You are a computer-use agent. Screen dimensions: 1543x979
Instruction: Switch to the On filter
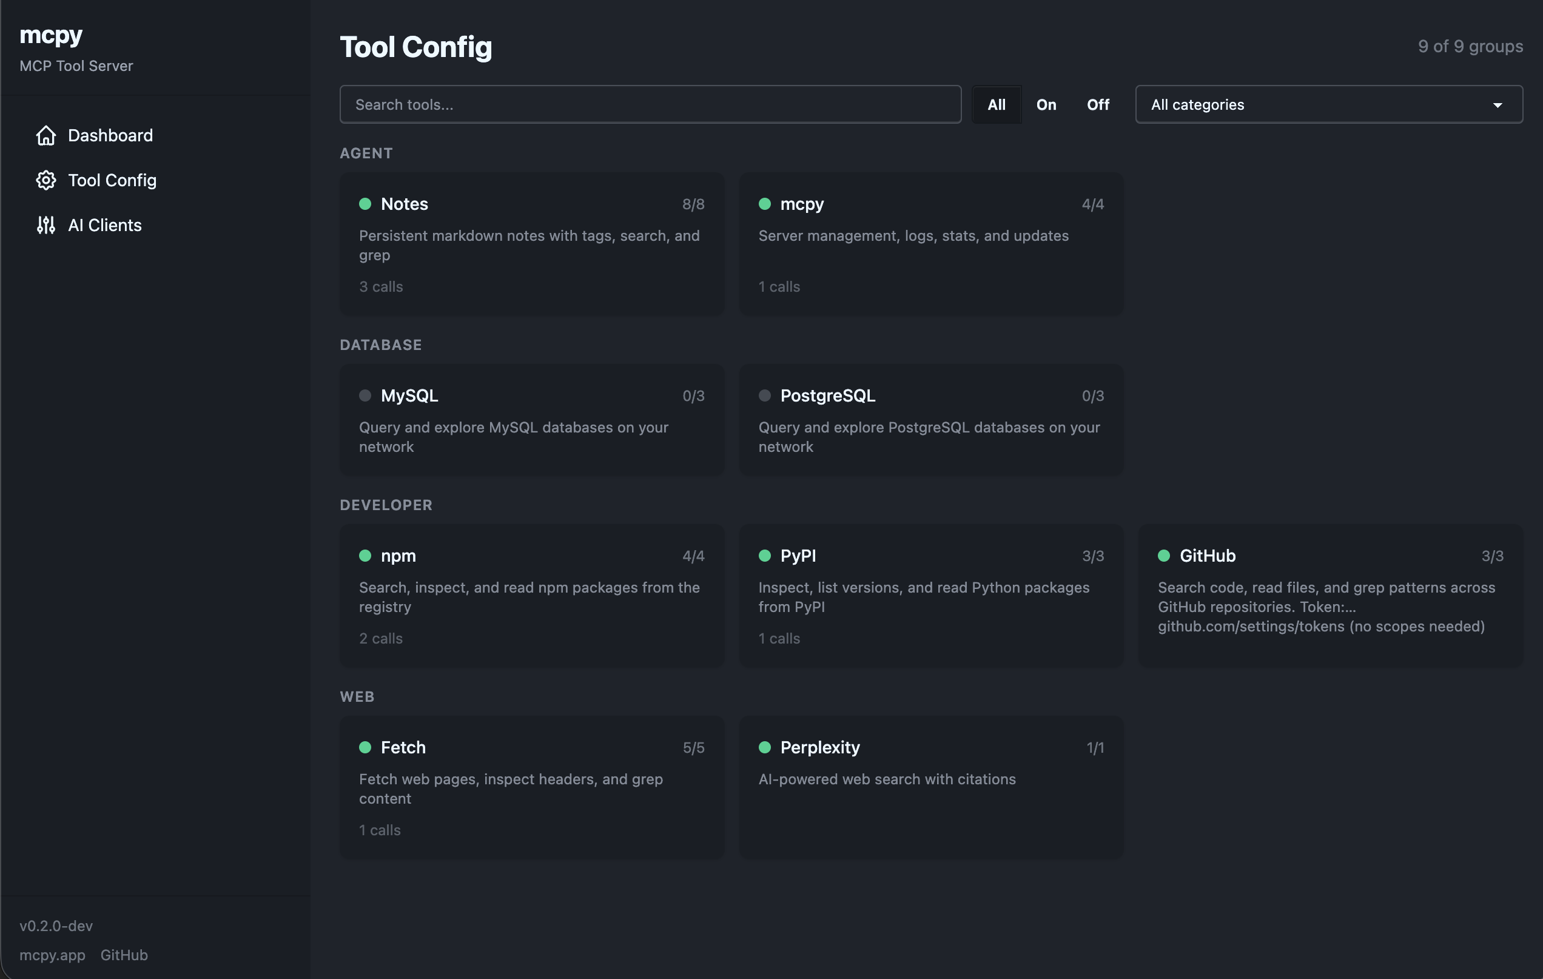click(x=1046, y=104)
